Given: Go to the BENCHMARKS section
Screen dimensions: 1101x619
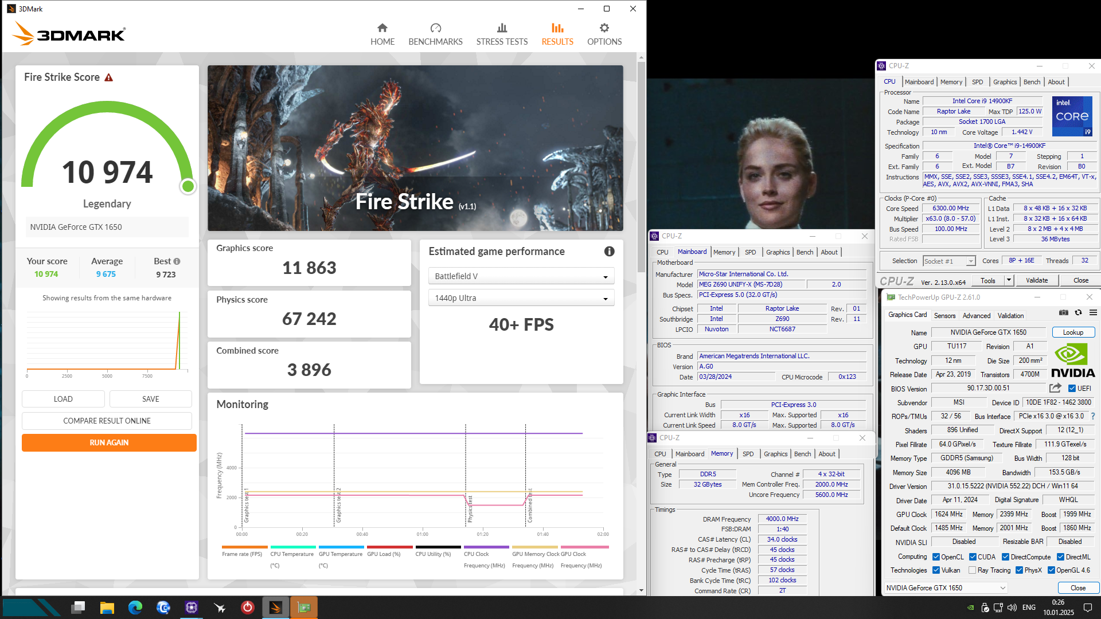Looking at the screenshot, I should [x=435, y=34].
